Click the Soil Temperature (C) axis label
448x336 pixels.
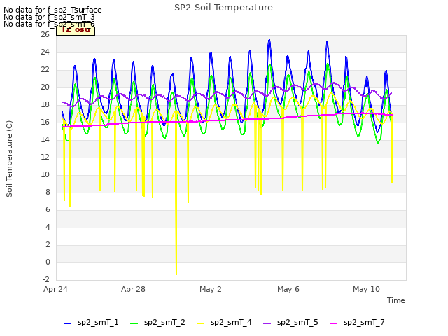point(9,159)
